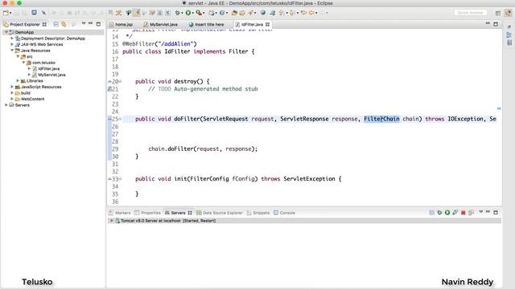Image resolution: width=515 pixels, height=289 pixels.
Task: Click the Open Perspective icon
Action: coord(498,13)
